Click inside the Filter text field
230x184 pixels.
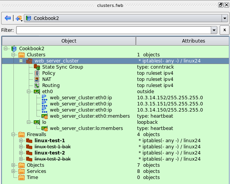point(114,30)
